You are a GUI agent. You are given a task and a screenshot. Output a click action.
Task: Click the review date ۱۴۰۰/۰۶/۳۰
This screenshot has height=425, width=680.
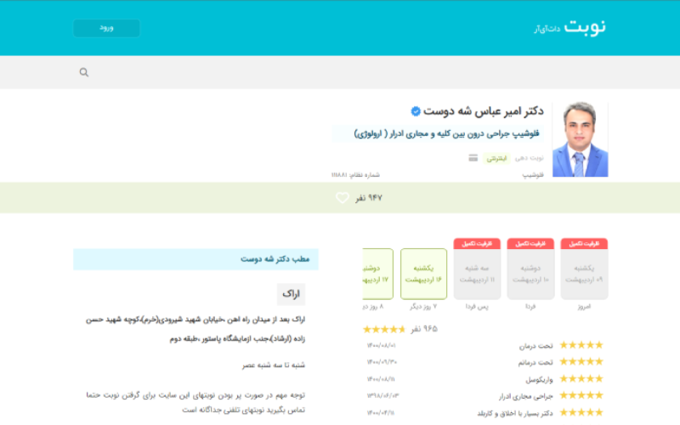coord(382,362)
